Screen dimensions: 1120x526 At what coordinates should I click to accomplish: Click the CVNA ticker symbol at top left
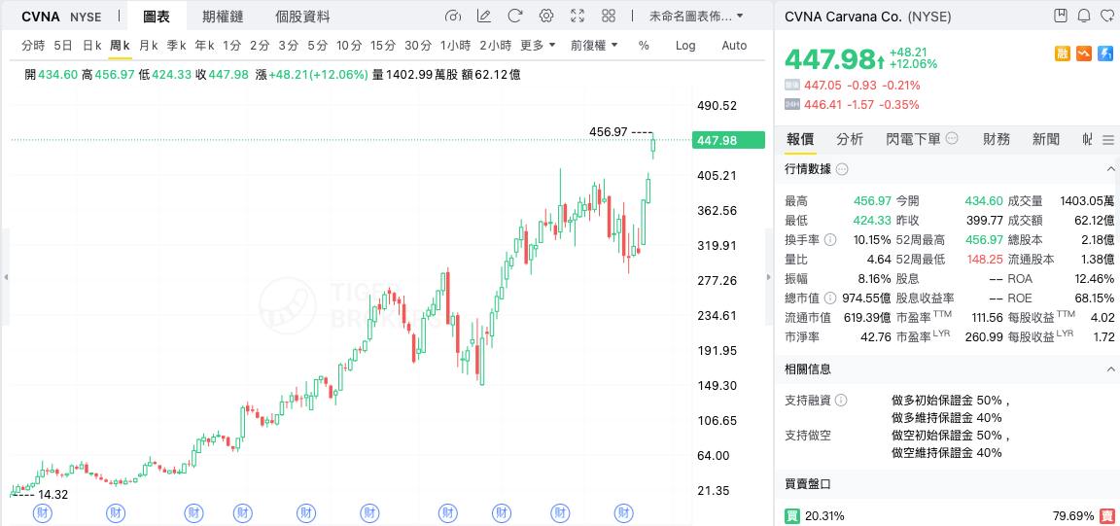pyautogui.click(x=41, y=17)
